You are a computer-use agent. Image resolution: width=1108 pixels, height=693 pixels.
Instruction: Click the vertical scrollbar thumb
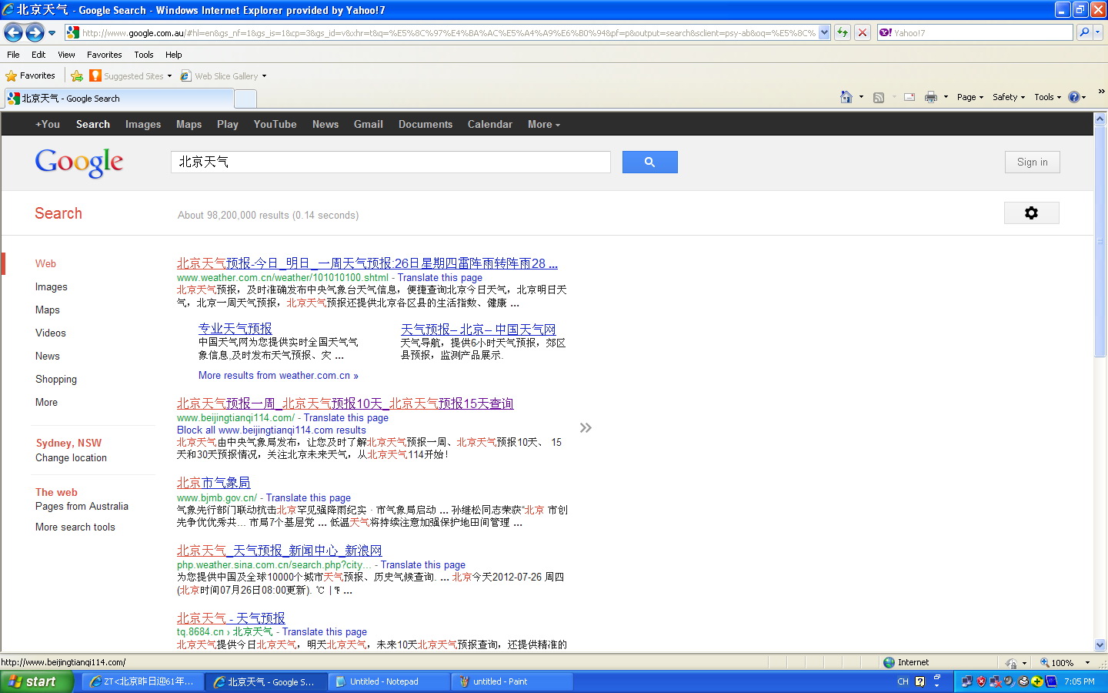(1100, 241)
